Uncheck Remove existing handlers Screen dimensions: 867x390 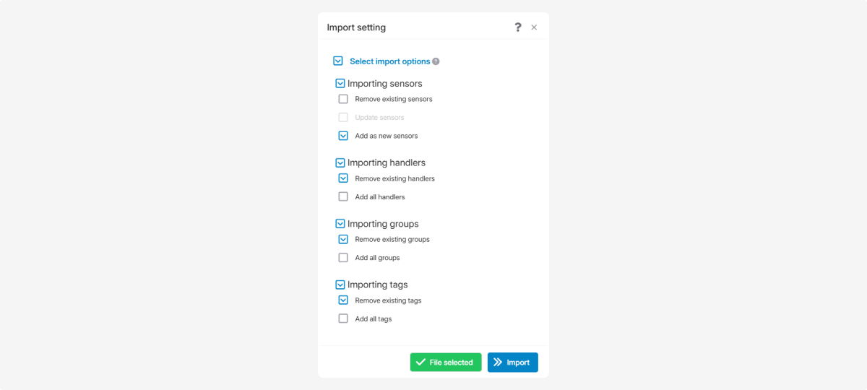[x=343, y=178]
